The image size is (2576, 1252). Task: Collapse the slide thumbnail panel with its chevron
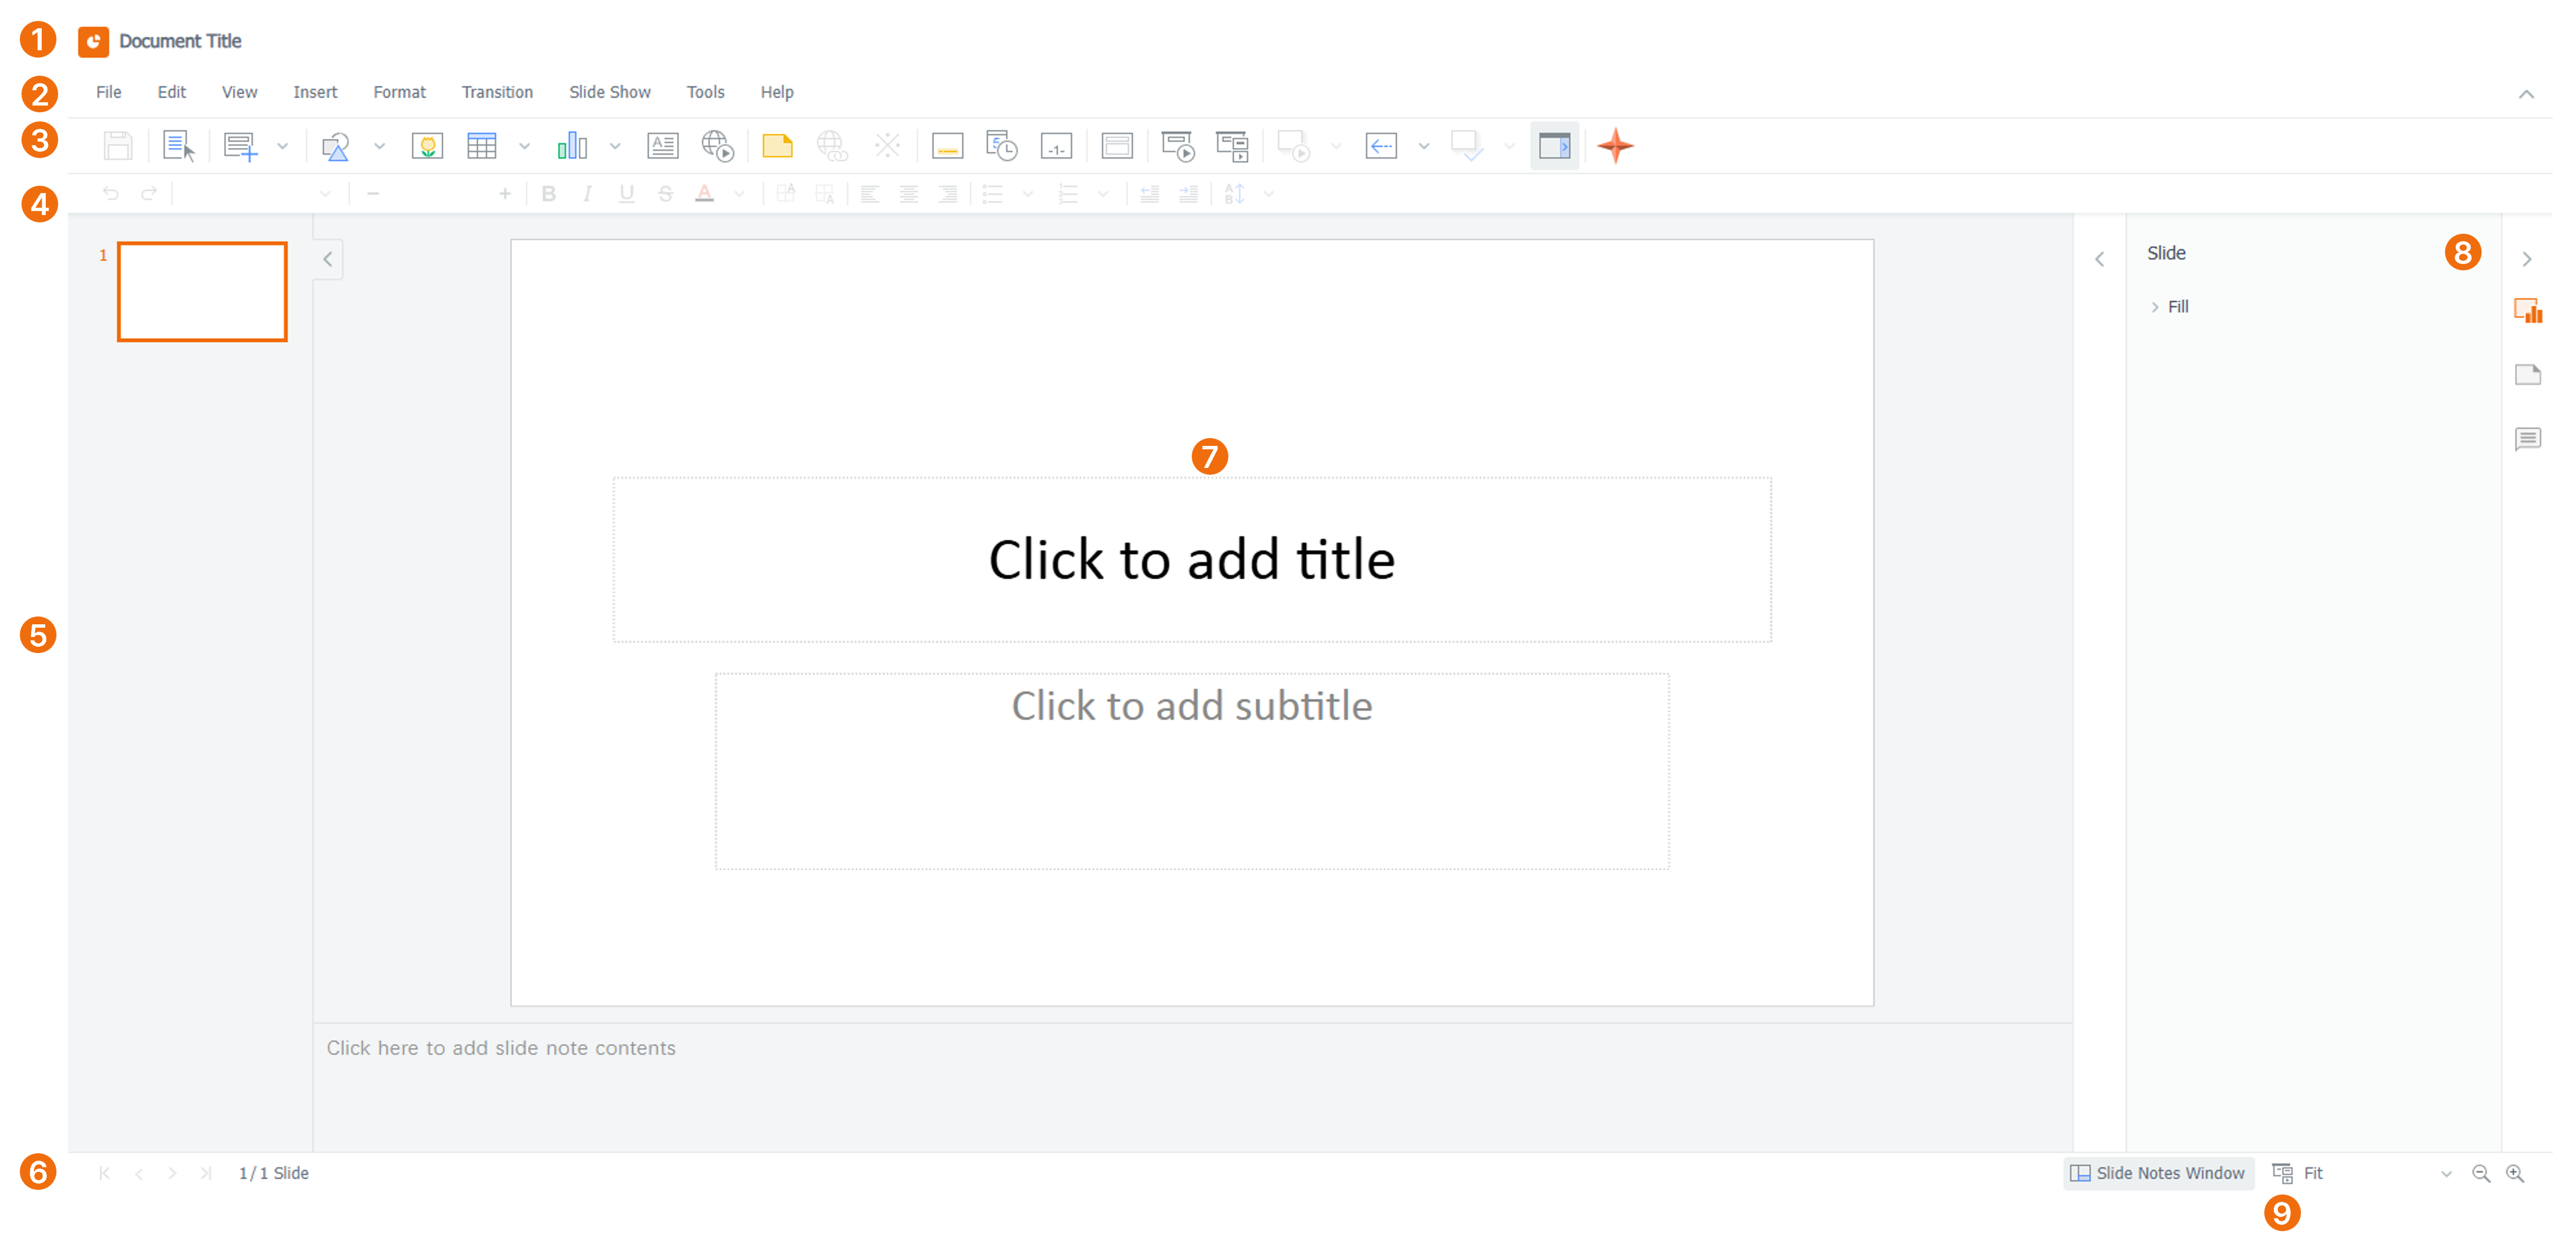pos(327,259)
